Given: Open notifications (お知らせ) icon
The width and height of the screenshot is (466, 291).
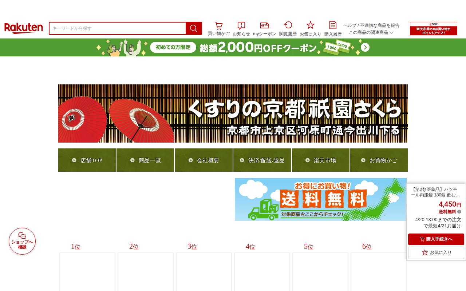Looking at the screenshot, I should click(x=241, y=29).
